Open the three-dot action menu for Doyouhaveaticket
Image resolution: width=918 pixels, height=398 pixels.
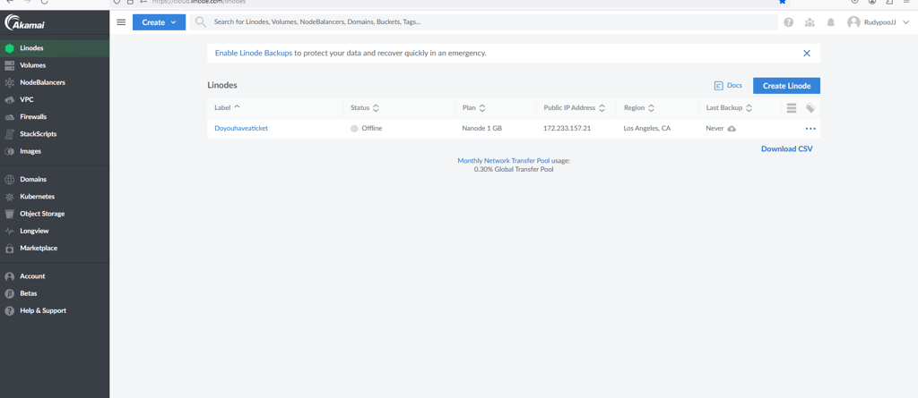810,129
